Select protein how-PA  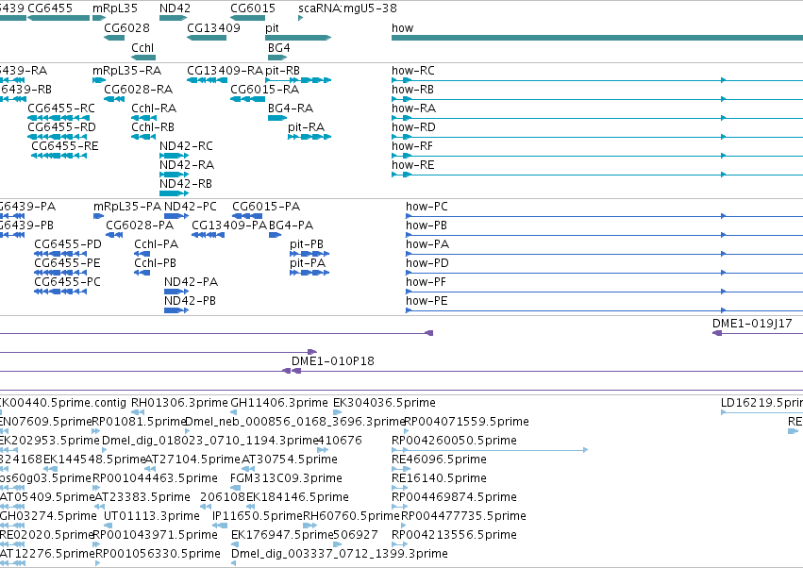coord(427,244)
